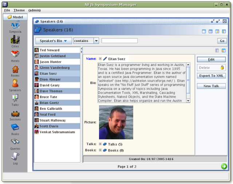This screenshot has height=184, width=233.
Task: Expand the Talks (5) tree node
Action: coord(100,144)
